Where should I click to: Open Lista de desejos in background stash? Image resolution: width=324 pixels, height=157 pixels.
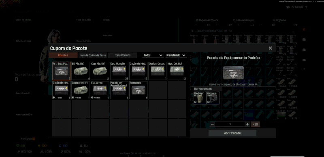(243, 20)
